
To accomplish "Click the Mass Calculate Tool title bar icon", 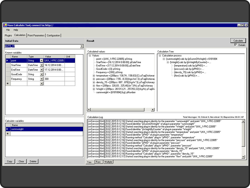I will (x=5, y=25).
